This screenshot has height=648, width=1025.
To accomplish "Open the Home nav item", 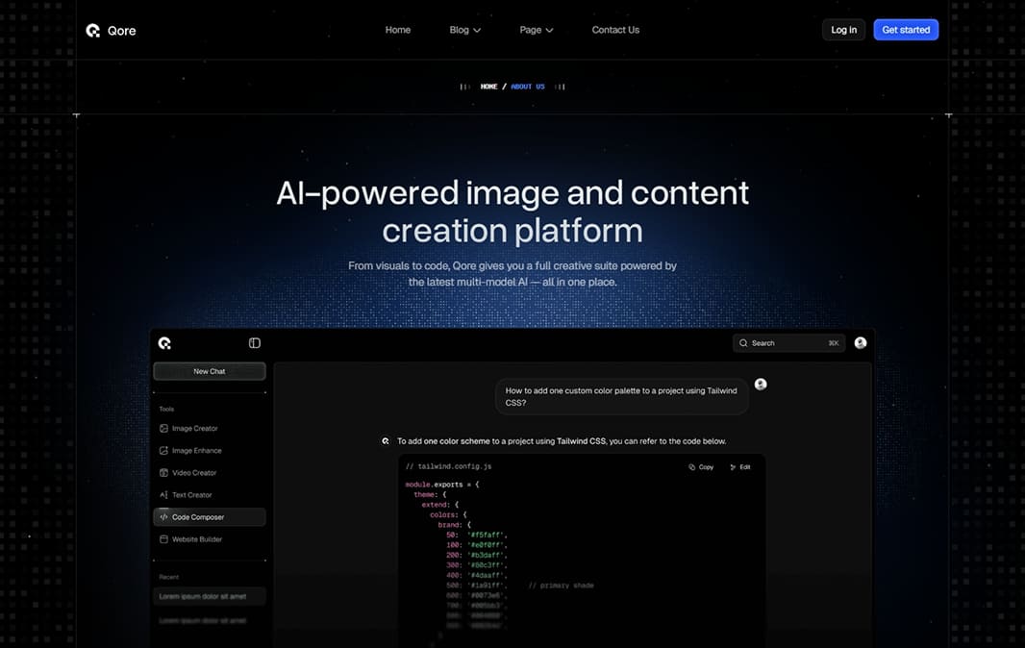I will (397, 30).
